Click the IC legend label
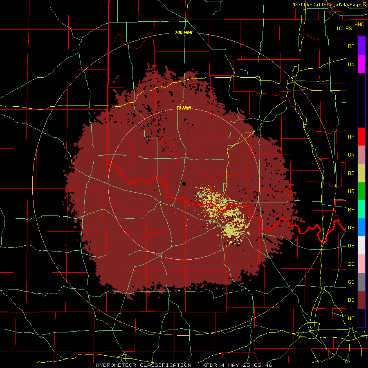This screenshot has height=368, width=368. coord(351,264)
